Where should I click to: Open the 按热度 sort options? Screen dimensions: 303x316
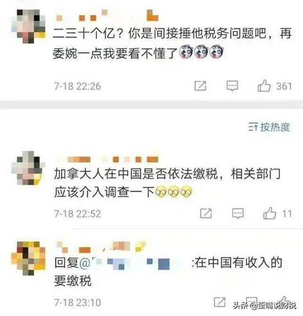coord(269,127)
